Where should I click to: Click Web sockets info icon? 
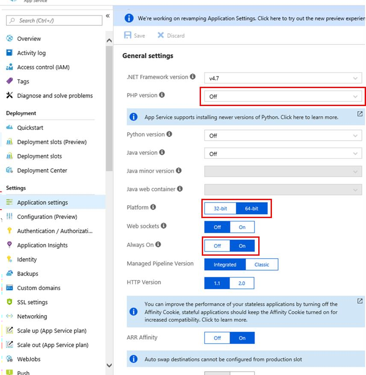[164, 225]
